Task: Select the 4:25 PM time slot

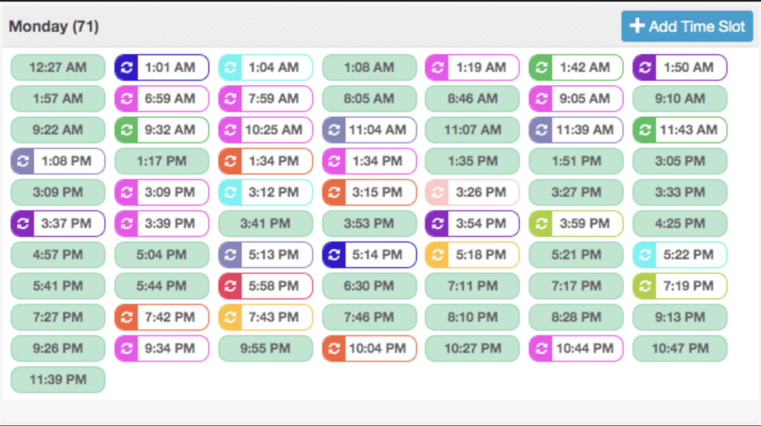Action: click(680, 223)
